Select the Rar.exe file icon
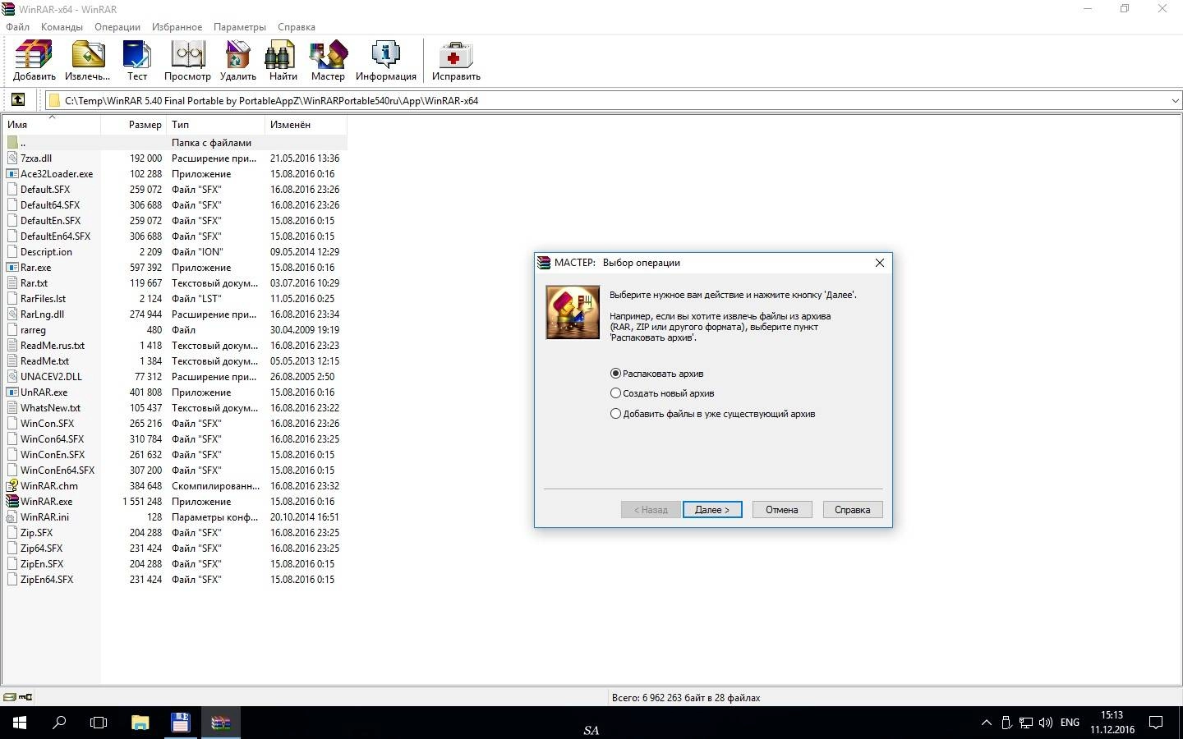 (12, 267)
